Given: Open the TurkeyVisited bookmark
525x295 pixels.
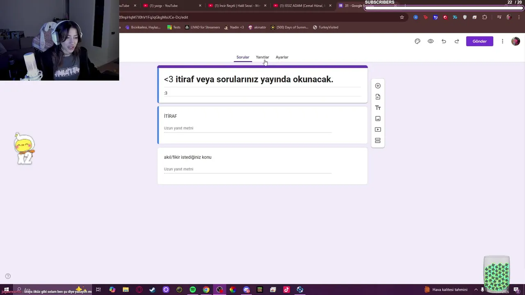Looking at the screenshot, I should 326,27.
